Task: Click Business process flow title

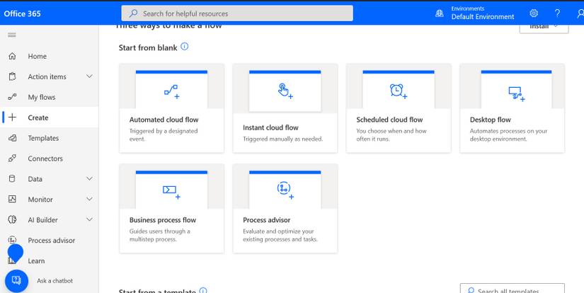Action: (x=163, y=220)
